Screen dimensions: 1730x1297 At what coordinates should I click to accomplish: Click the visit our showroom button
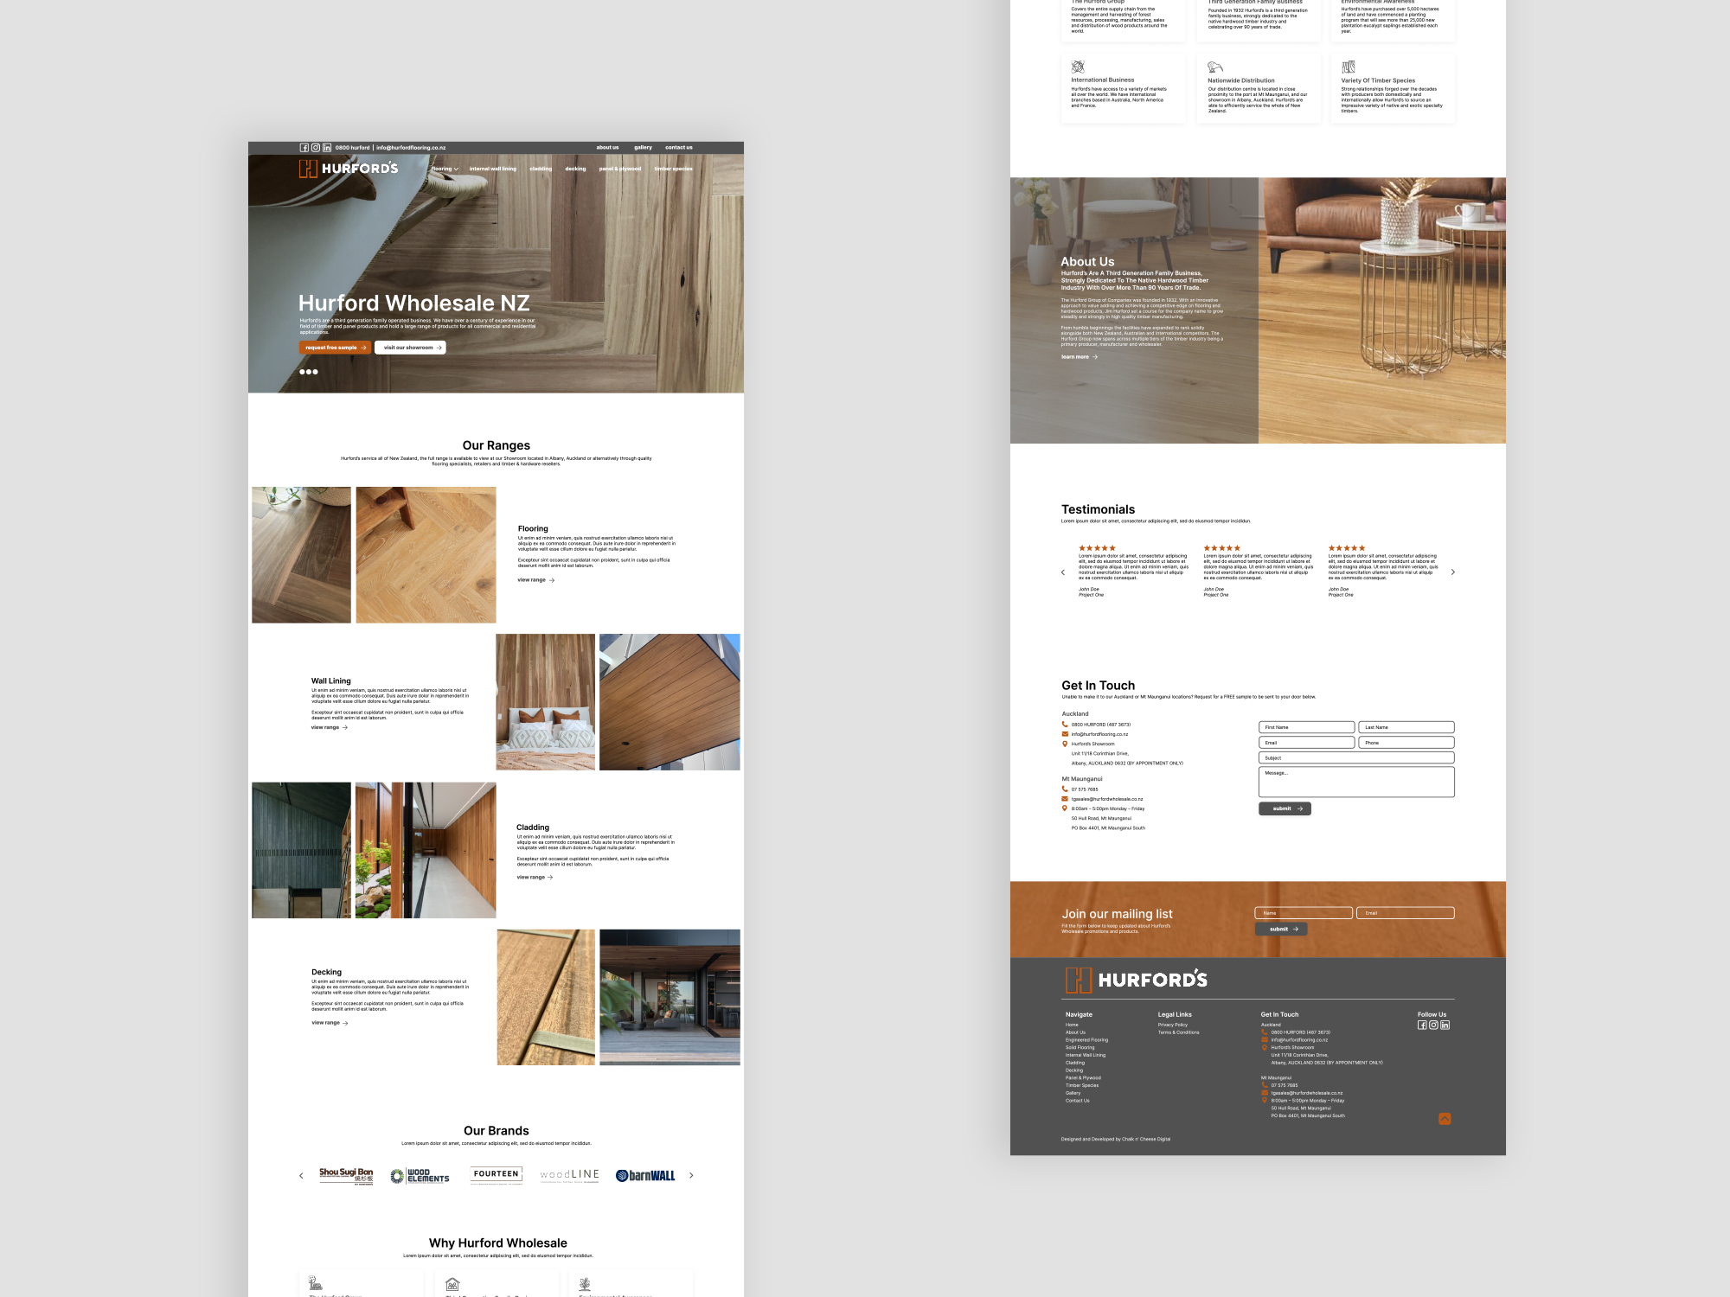click(411, 348)
